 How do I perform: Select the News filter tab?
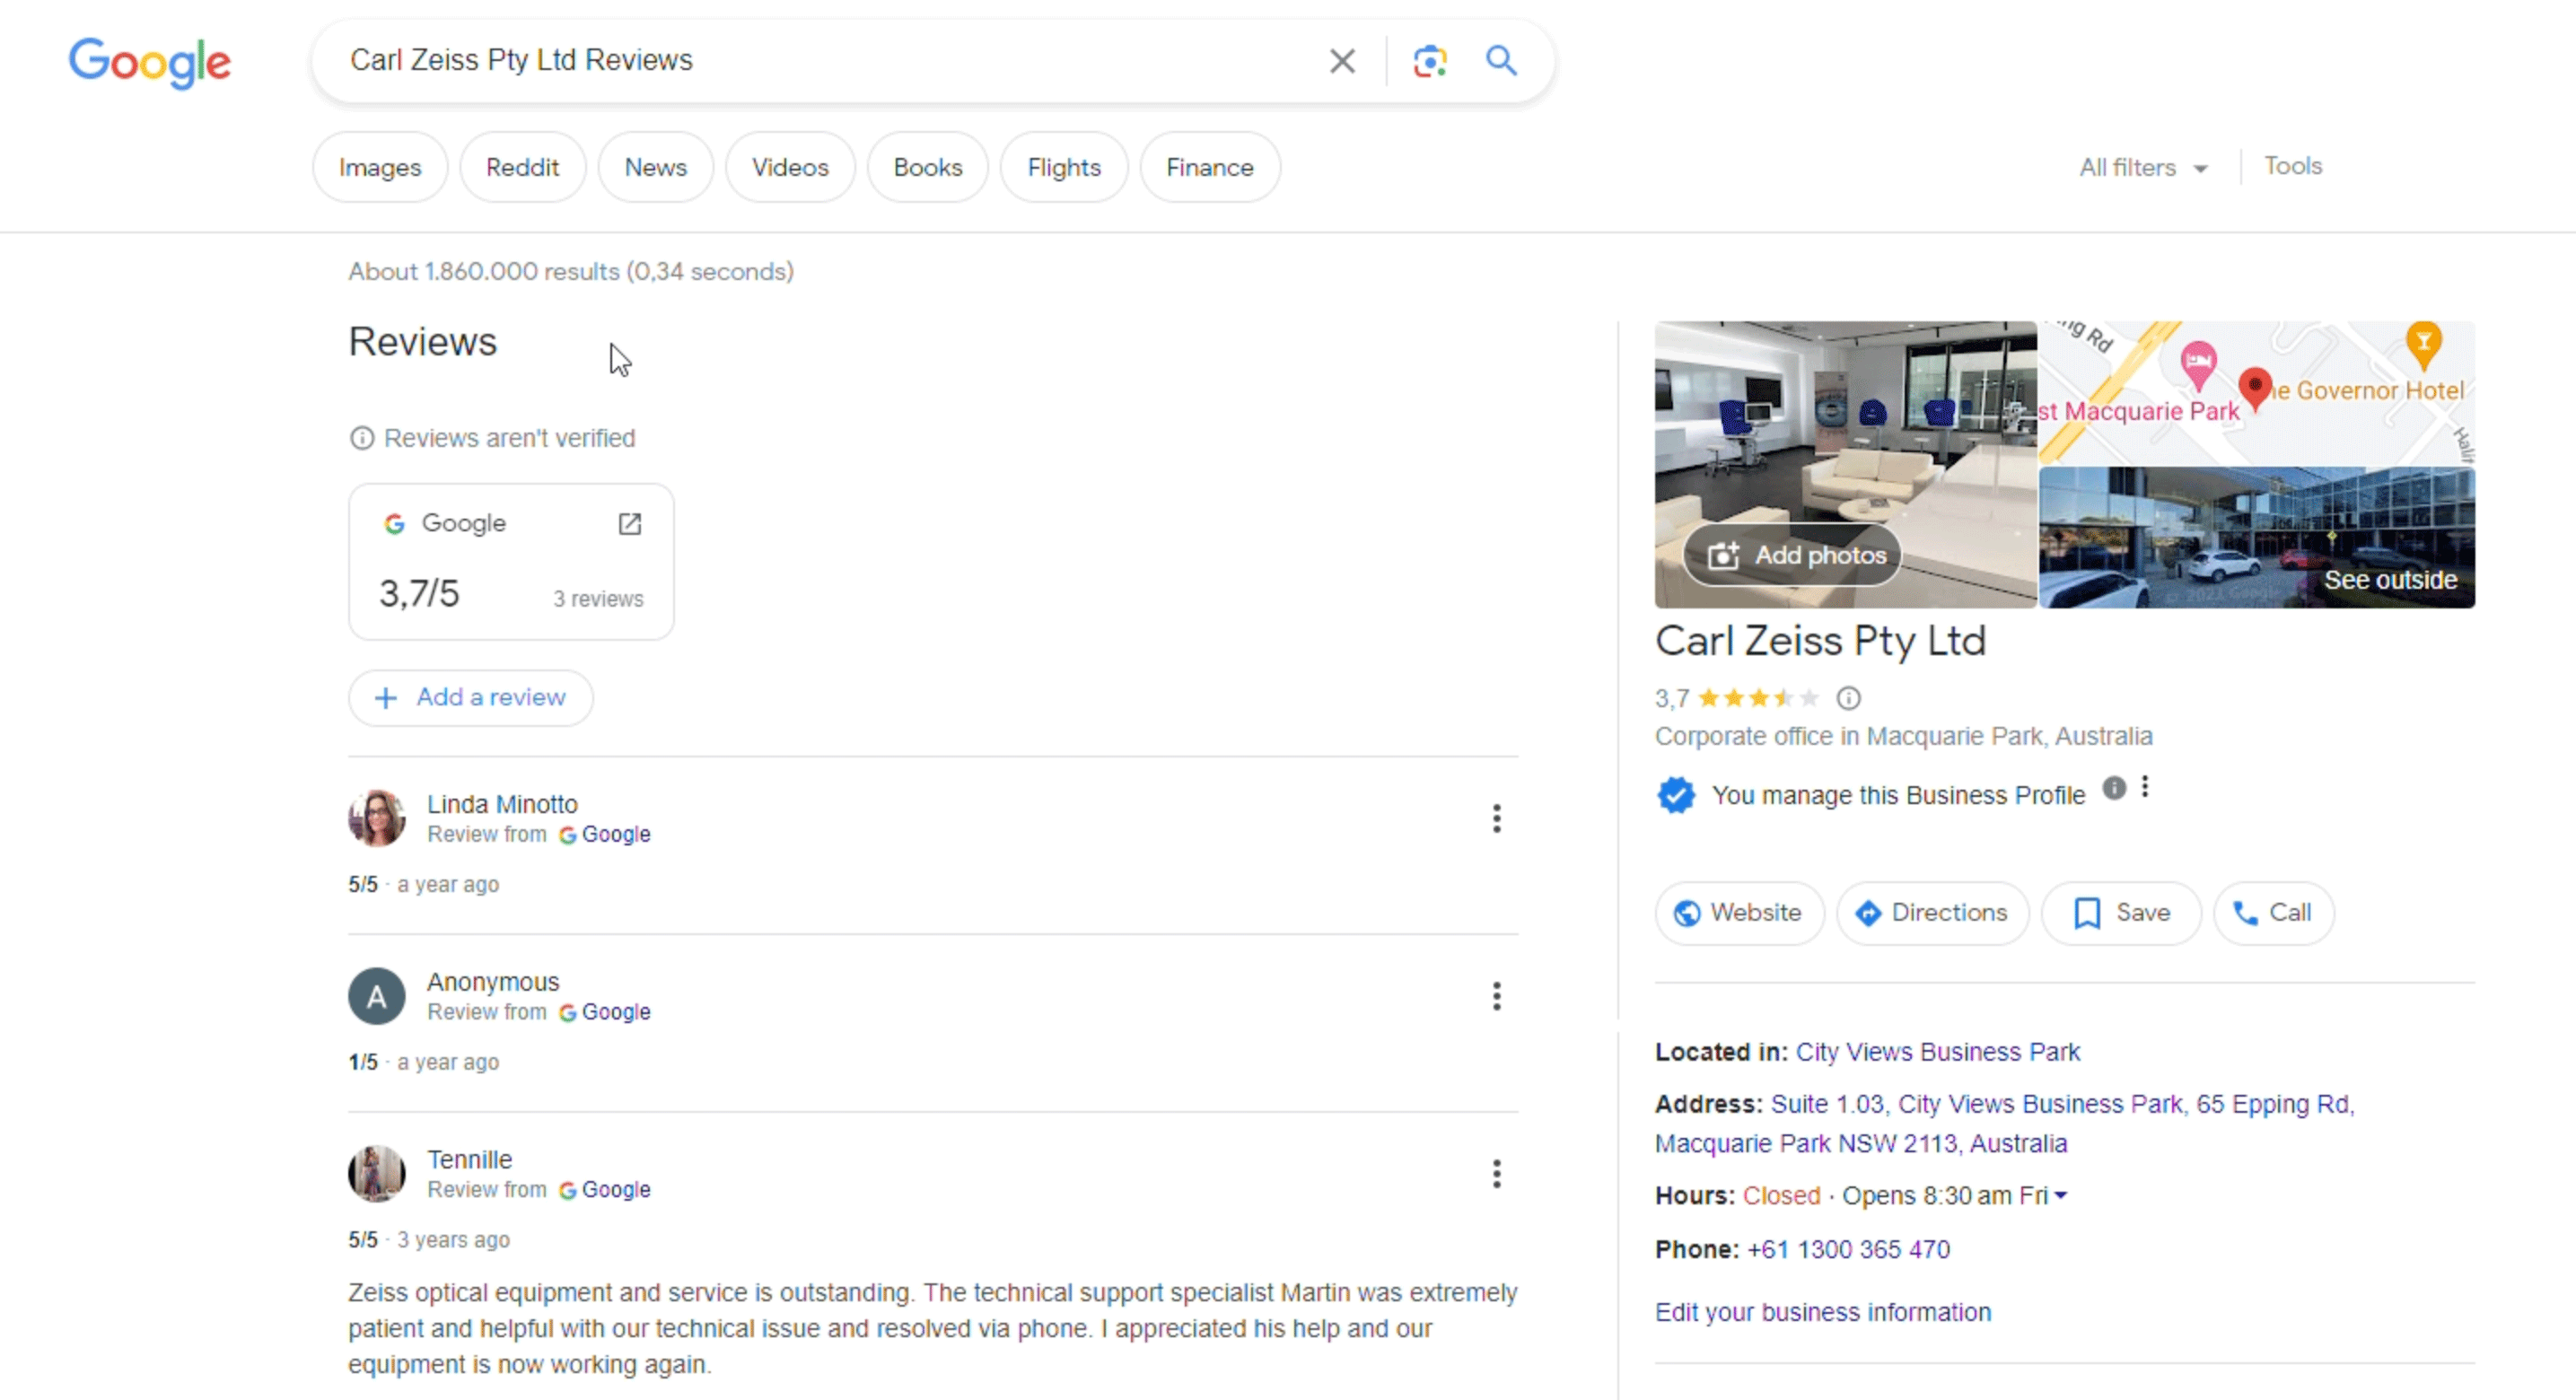[x=655, y=167]
